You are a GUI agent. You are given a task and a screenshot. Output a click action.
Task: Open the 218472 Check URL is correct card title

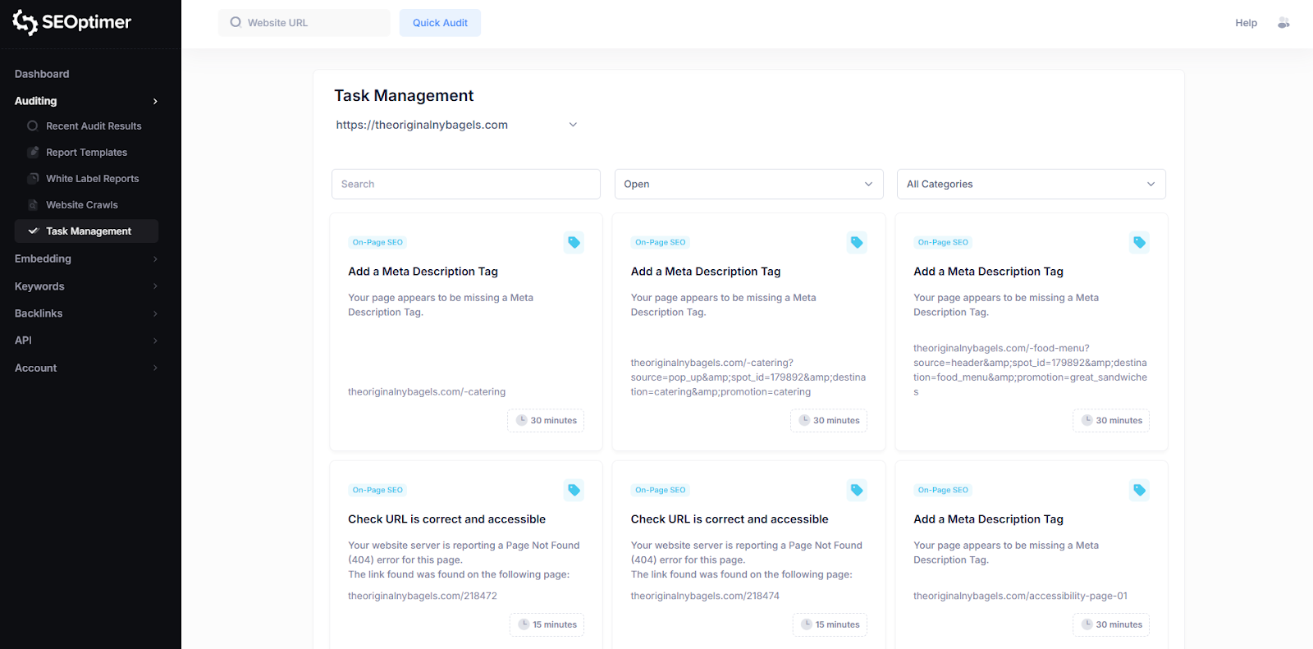click(x=446, y=519)
